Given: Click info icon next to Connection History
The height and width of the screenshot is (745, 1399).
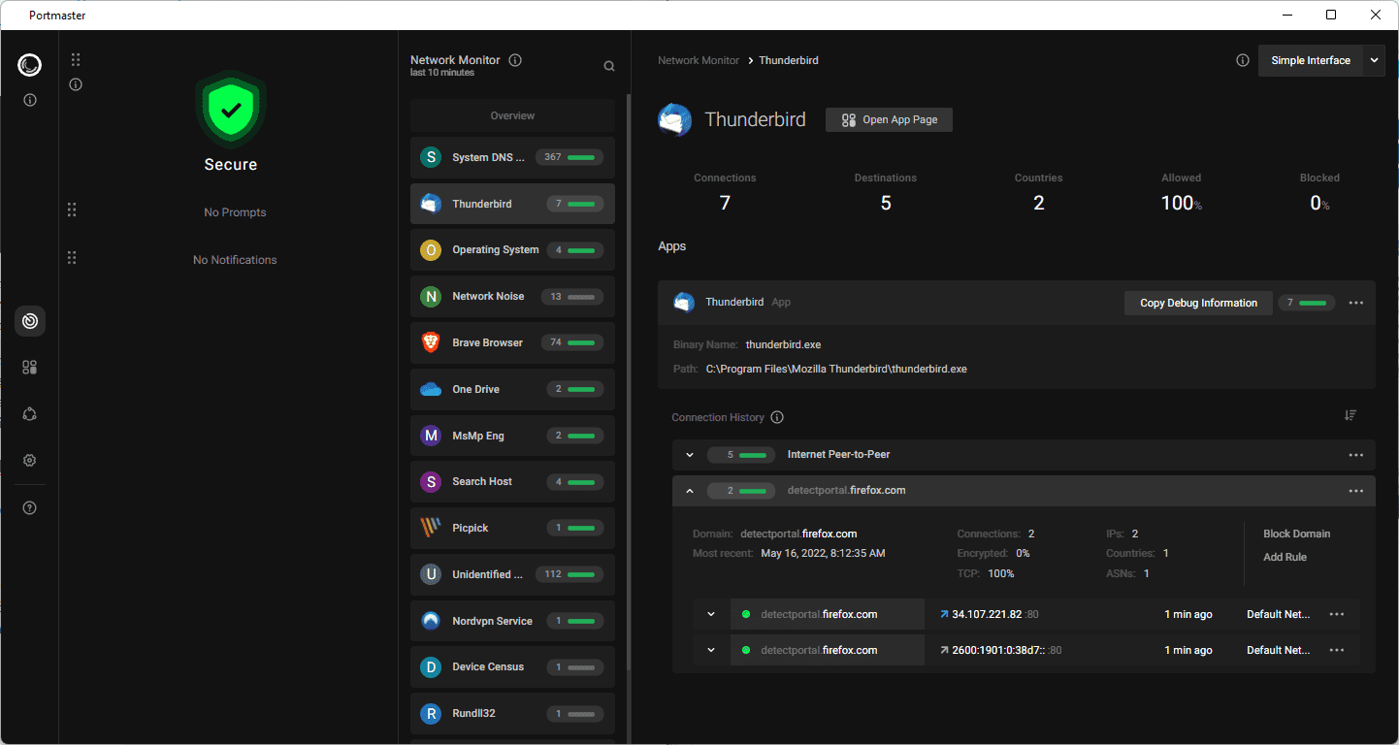Looking at the screenshot, I should point(777,417).
